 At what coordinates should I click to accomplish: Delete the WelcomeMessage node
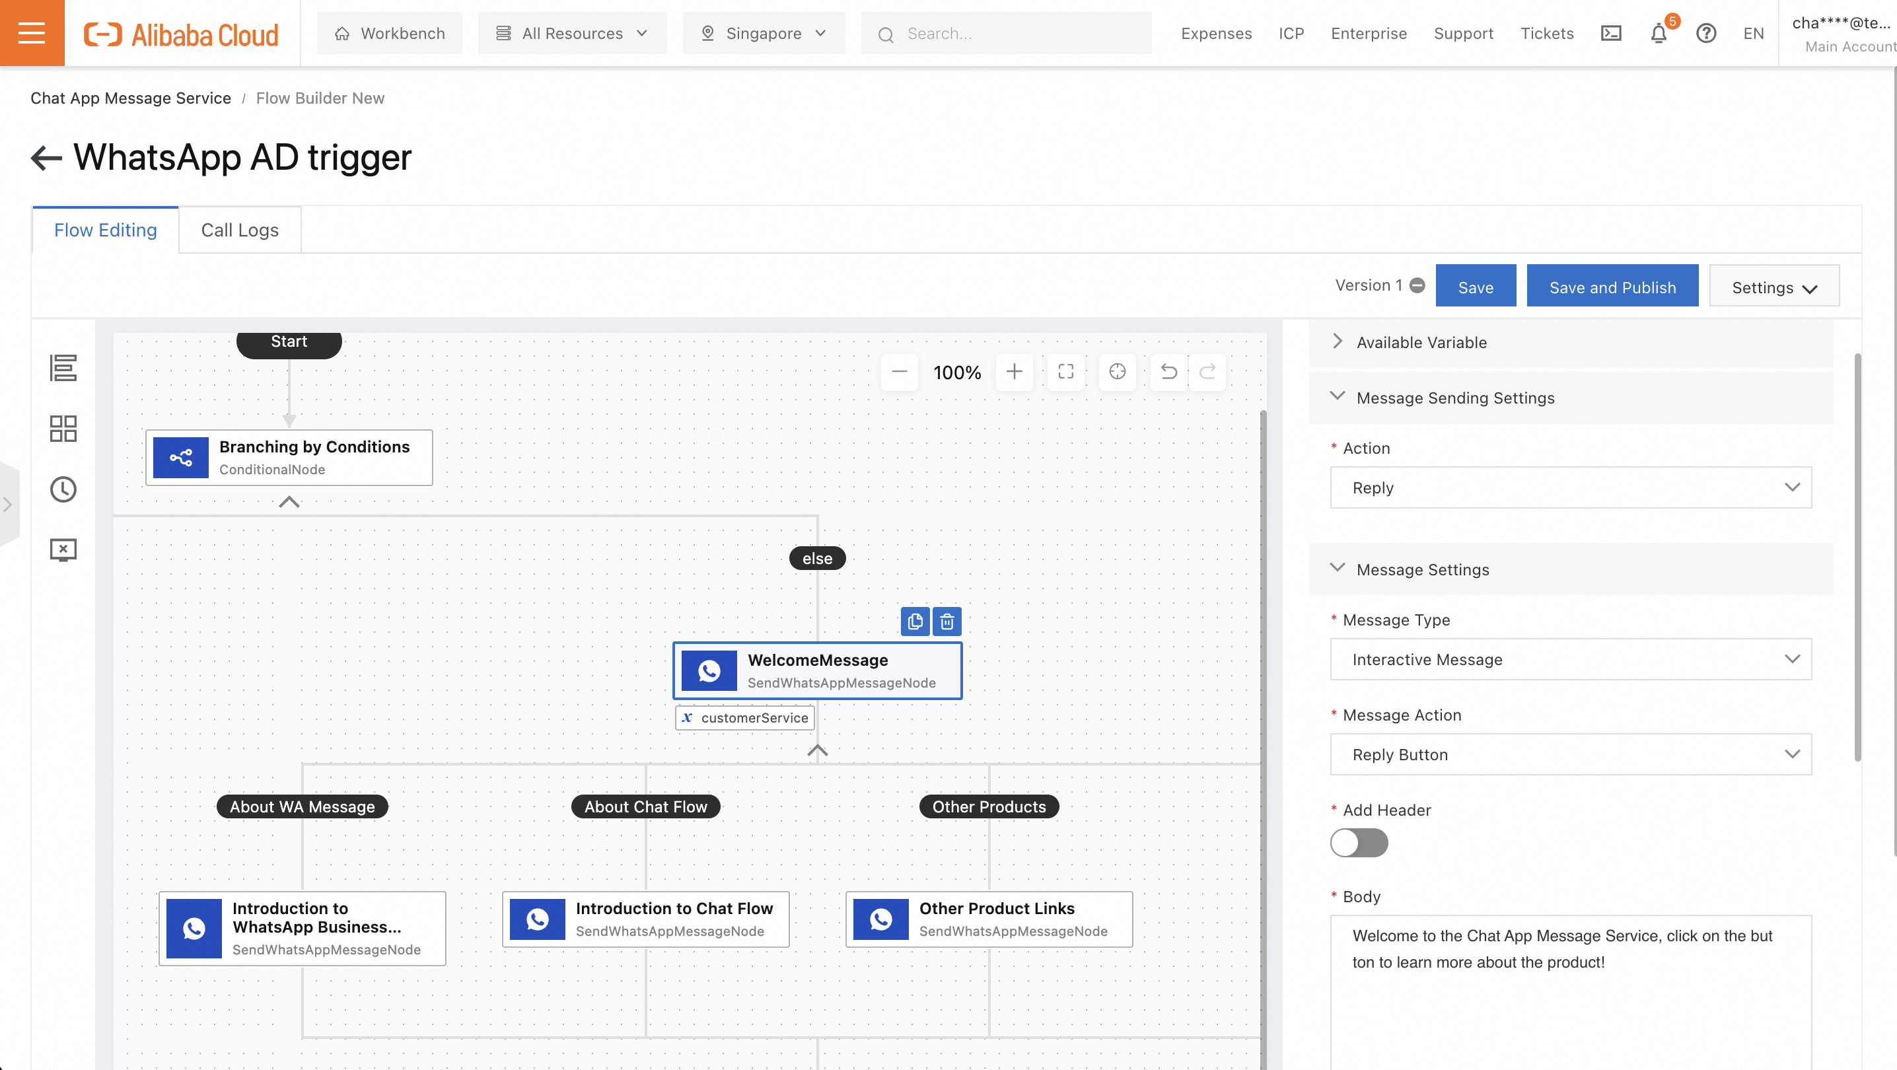click(947, 622)
